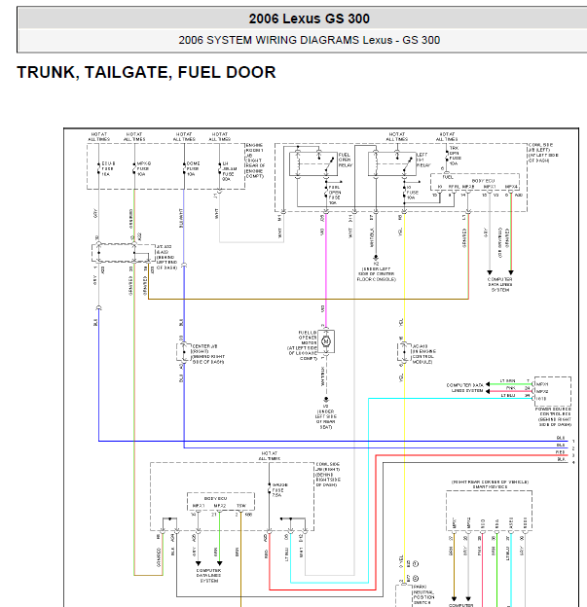Click the fuel lid opener motor symbol
The width and height of the screenshot is (587, 607).
click(326, 341)
